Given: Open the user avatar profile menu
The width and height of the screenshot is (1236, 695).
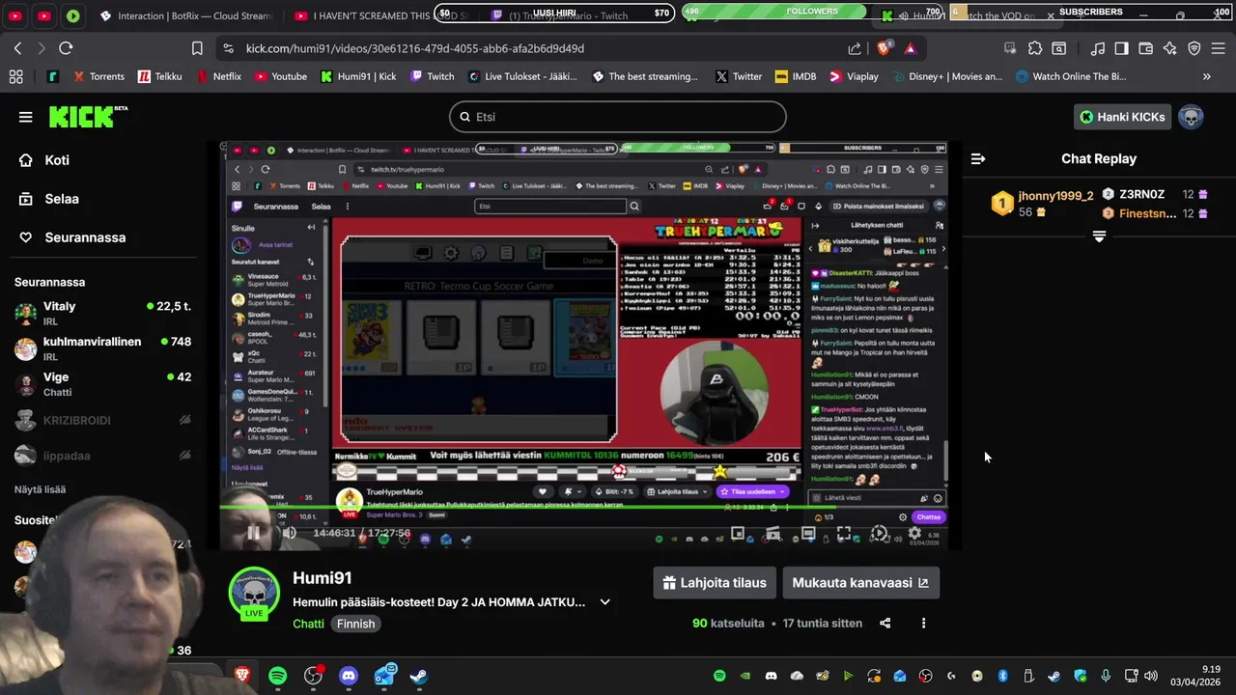Looking at the screenshot, I should coord(1191,117).
